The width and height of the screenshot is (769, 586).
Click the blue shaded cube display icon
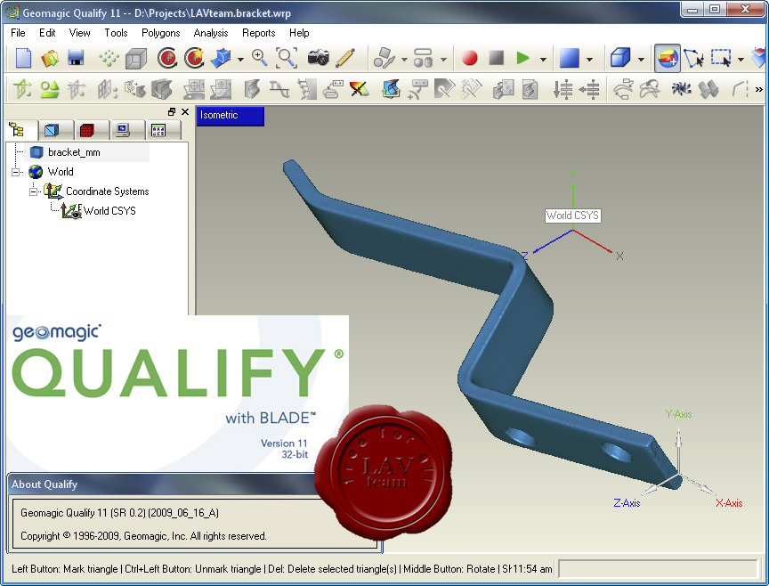[x=619, y=58]
